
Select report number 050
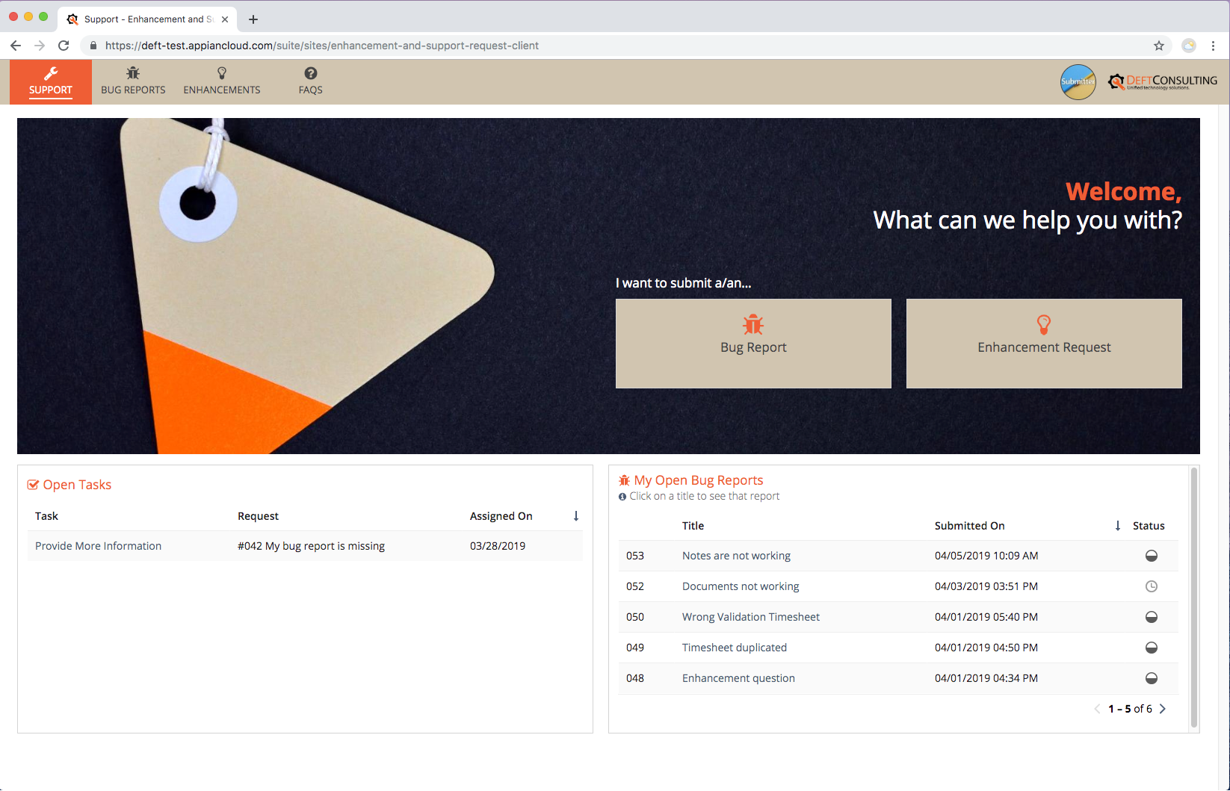(x=635, y=617)
